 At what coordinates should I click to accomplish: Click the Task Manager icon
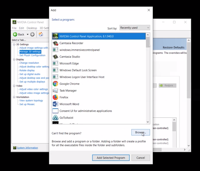[x=55, y=90]
